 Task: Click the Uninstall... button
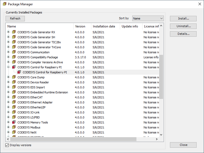click(183, 26)
